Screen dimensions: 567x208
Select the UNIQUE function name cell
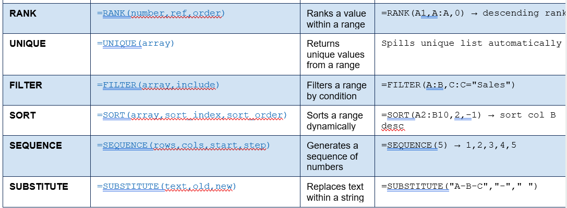coord(46,55)
